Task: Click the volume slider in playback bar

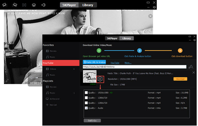Action: pos(39,78)
